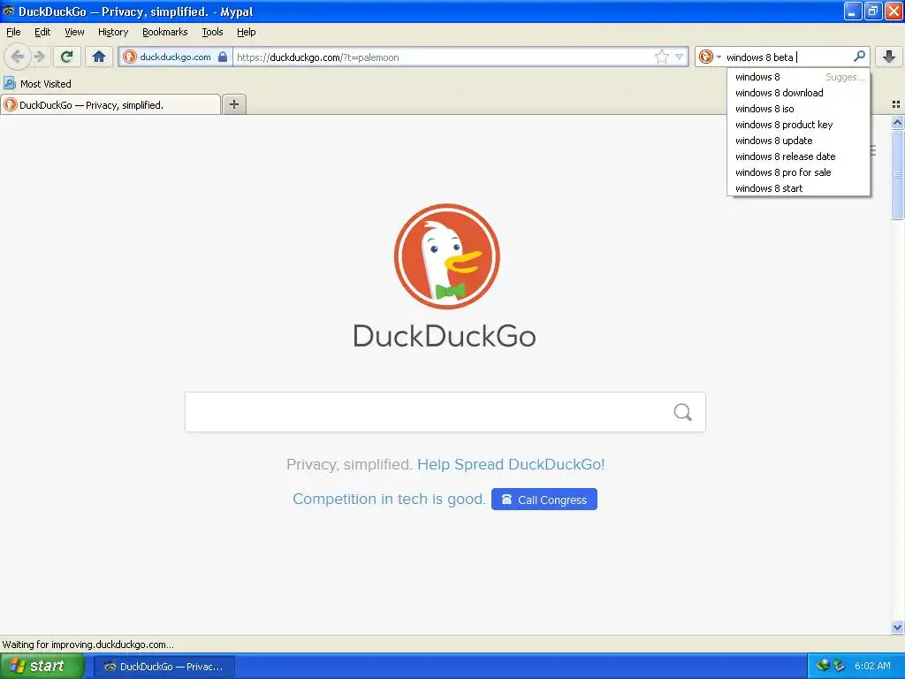Open the Home page button

click(x=99, y=57)
